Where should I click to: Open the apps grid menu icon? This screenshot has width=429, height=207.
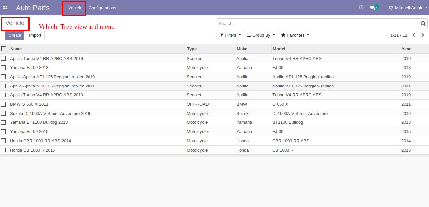5,8
